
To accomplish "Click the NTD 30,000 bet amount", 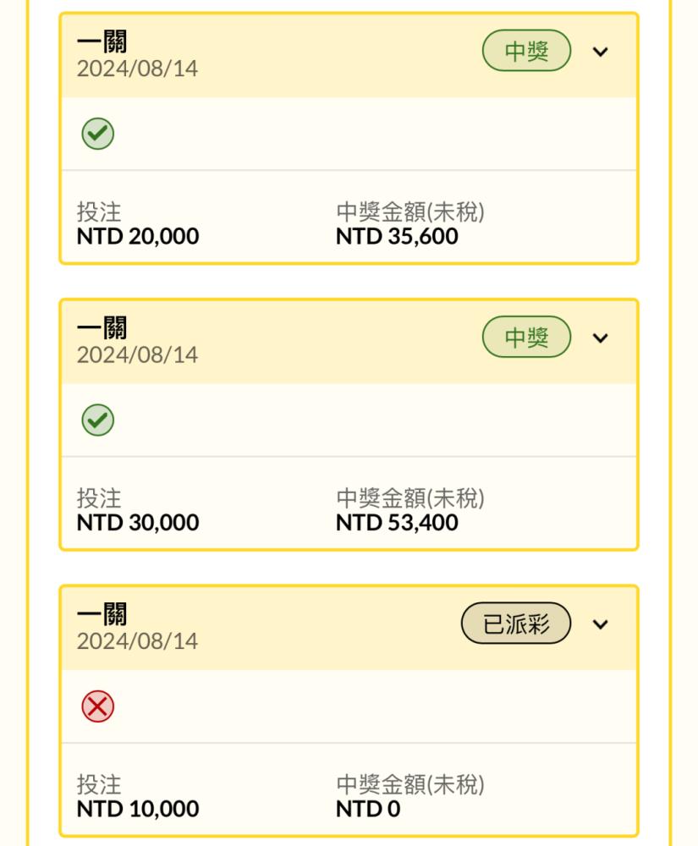I will [x=138, y=523].
